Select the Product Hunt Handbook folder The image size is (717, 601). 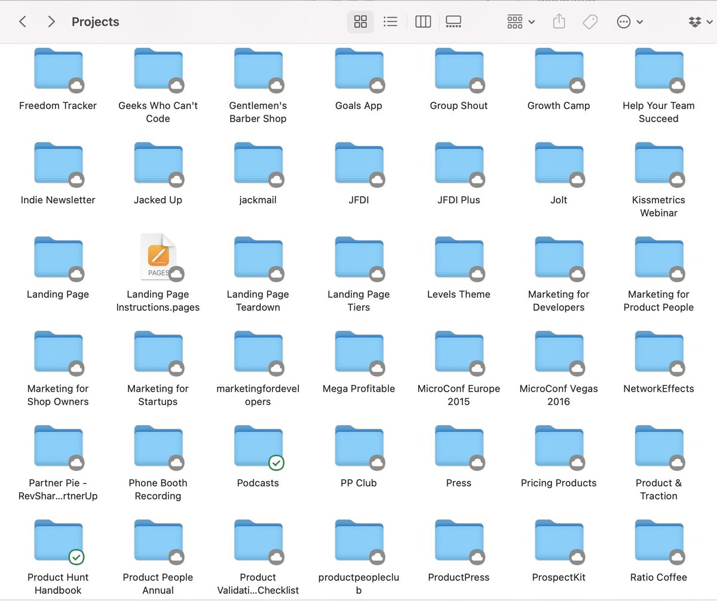58,540
